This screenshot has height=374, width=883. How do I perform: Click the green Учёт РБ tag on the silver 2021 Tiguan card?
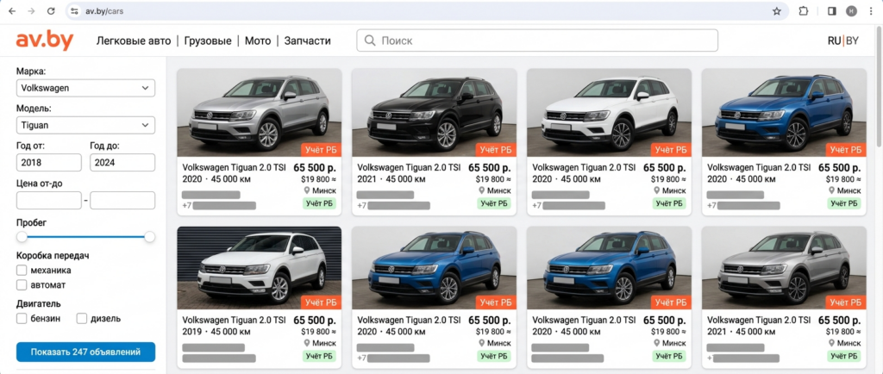pos(843,355)
